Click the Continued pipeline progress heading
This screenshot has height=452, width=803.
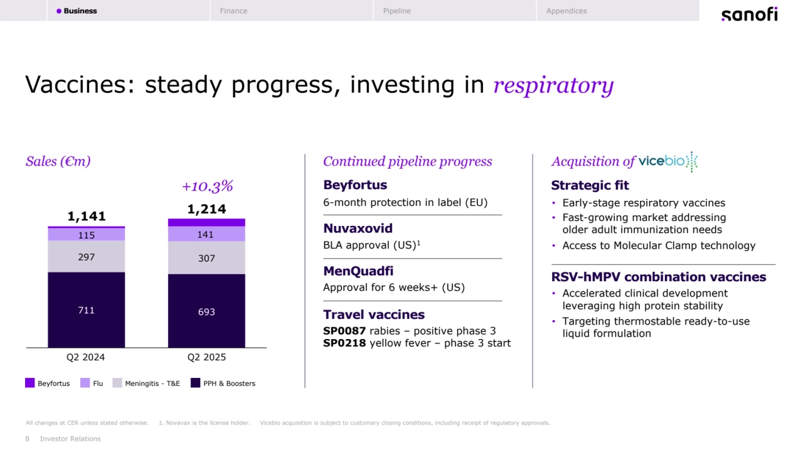point(407,161)
